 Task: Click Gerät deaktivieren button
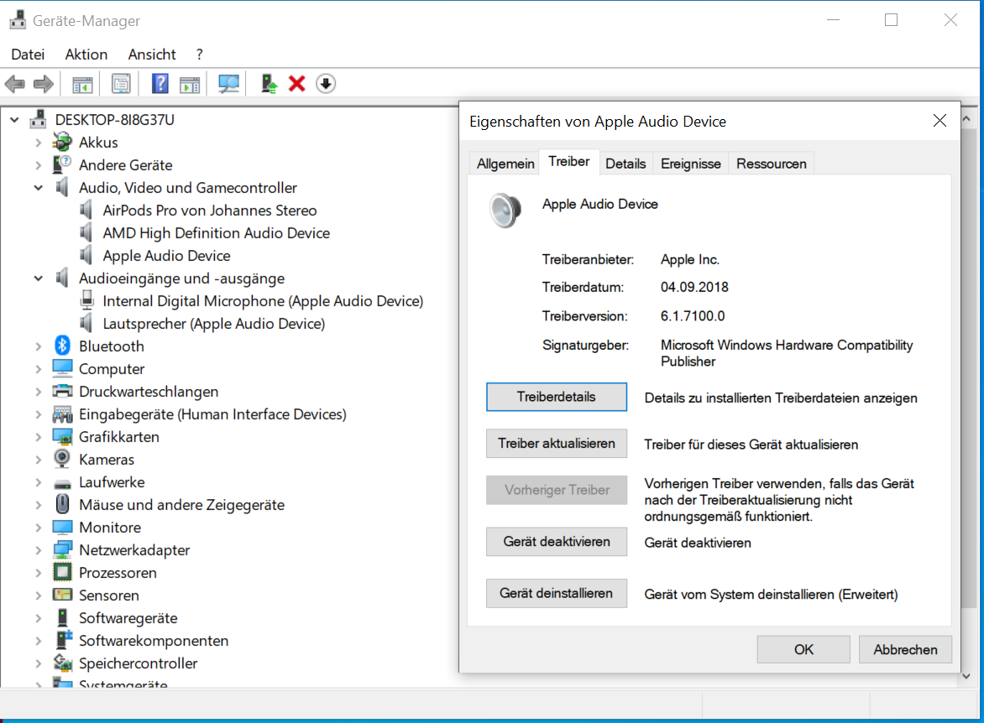pyautogui.click(x=556, y=542)
